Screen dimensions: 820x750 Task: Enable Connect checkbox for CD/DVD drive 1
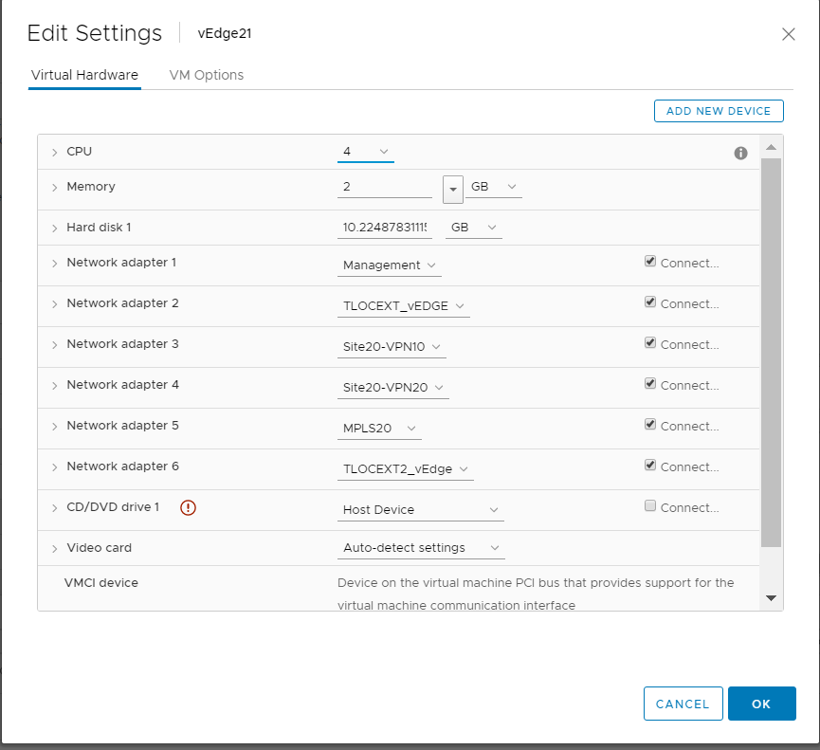(x=650, y=506)
